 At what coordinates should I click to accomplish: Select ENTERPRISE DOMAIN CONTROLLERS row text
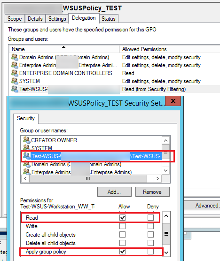(66, 73)
